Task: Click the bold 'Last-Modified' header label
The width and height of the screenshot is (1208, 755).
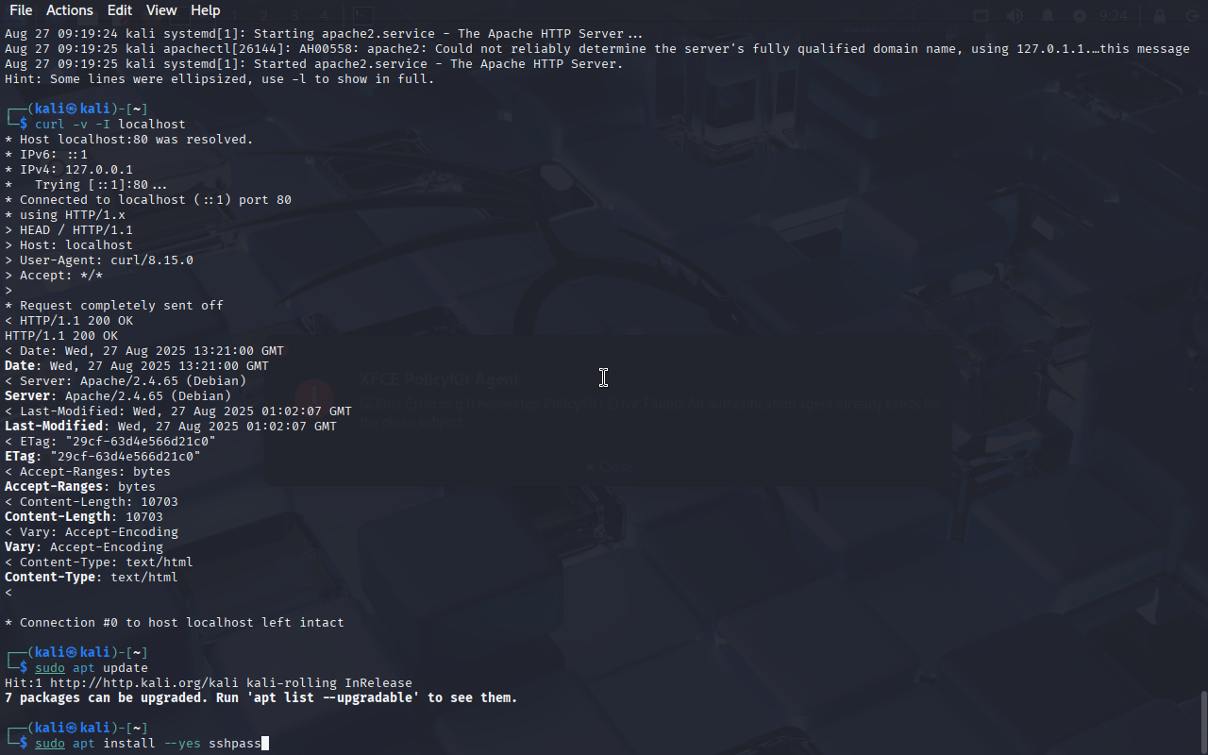Action: click(54, 426)
